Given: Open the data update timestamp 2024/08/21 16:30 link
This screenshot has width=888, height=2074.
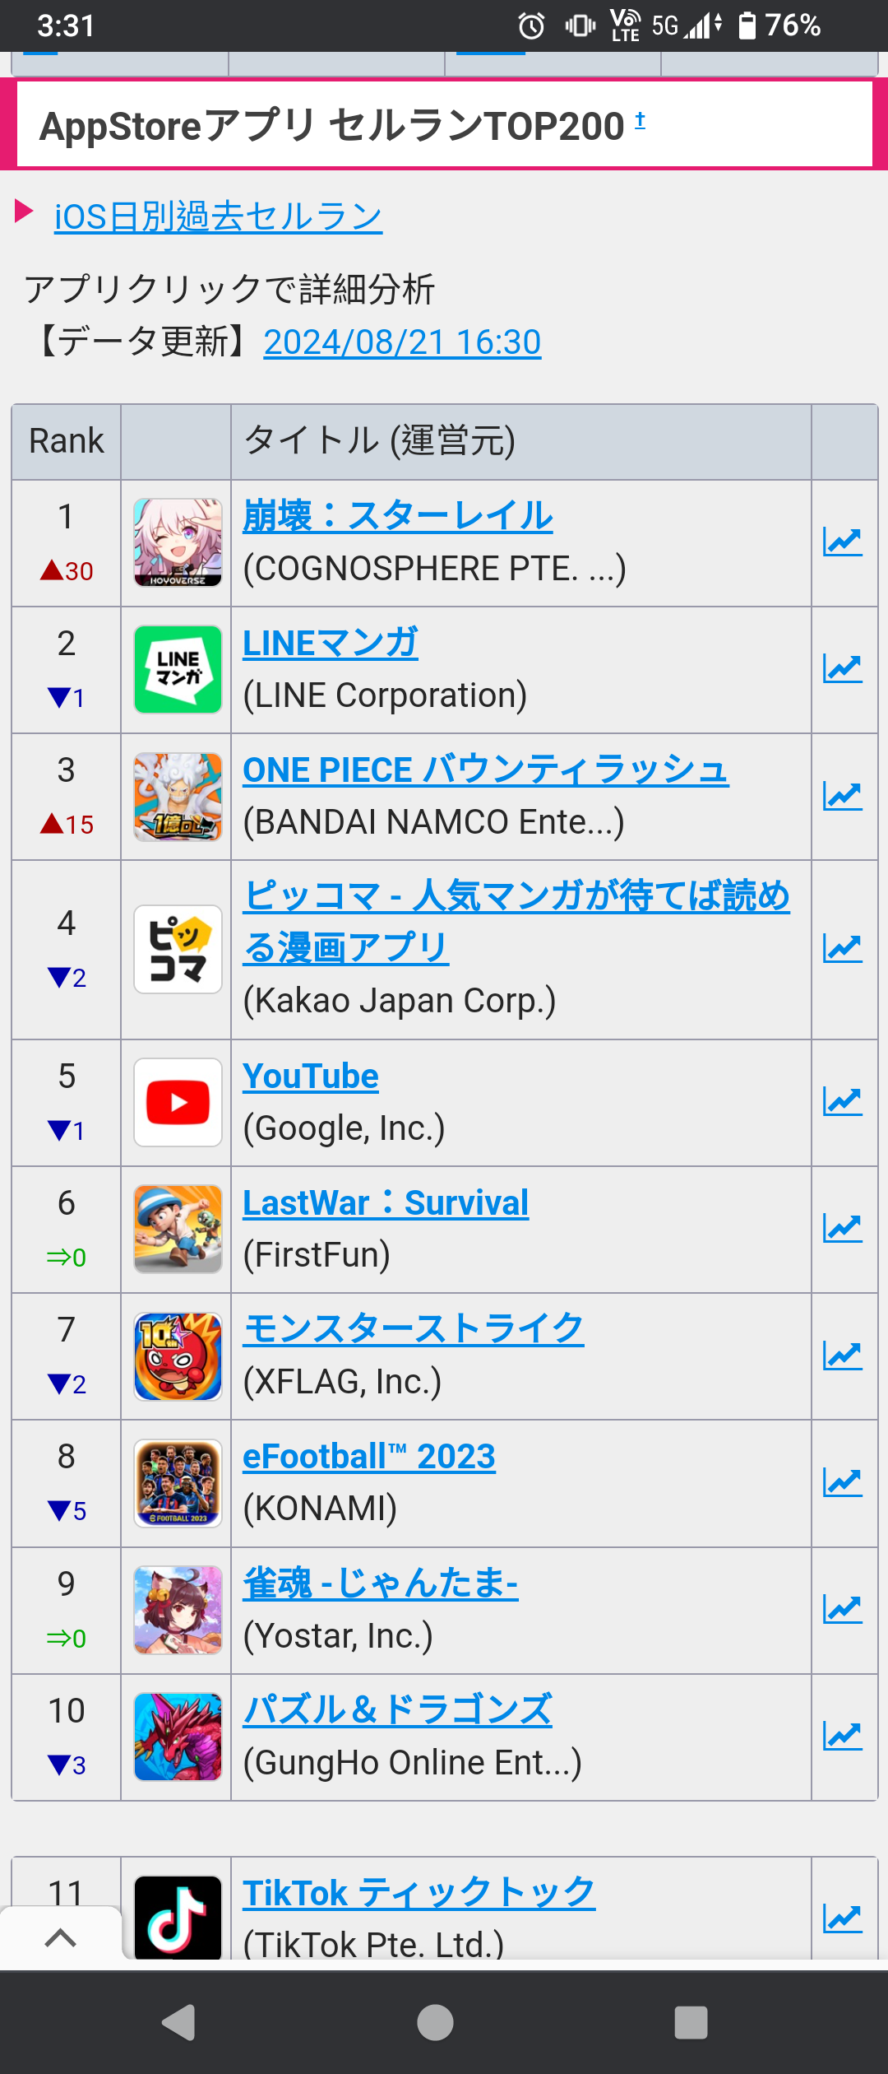Looking at the screenshot, I should [x=402, y=342].
